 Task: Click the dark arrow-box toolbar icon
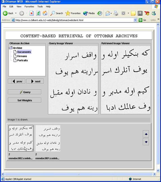[140, 13]
